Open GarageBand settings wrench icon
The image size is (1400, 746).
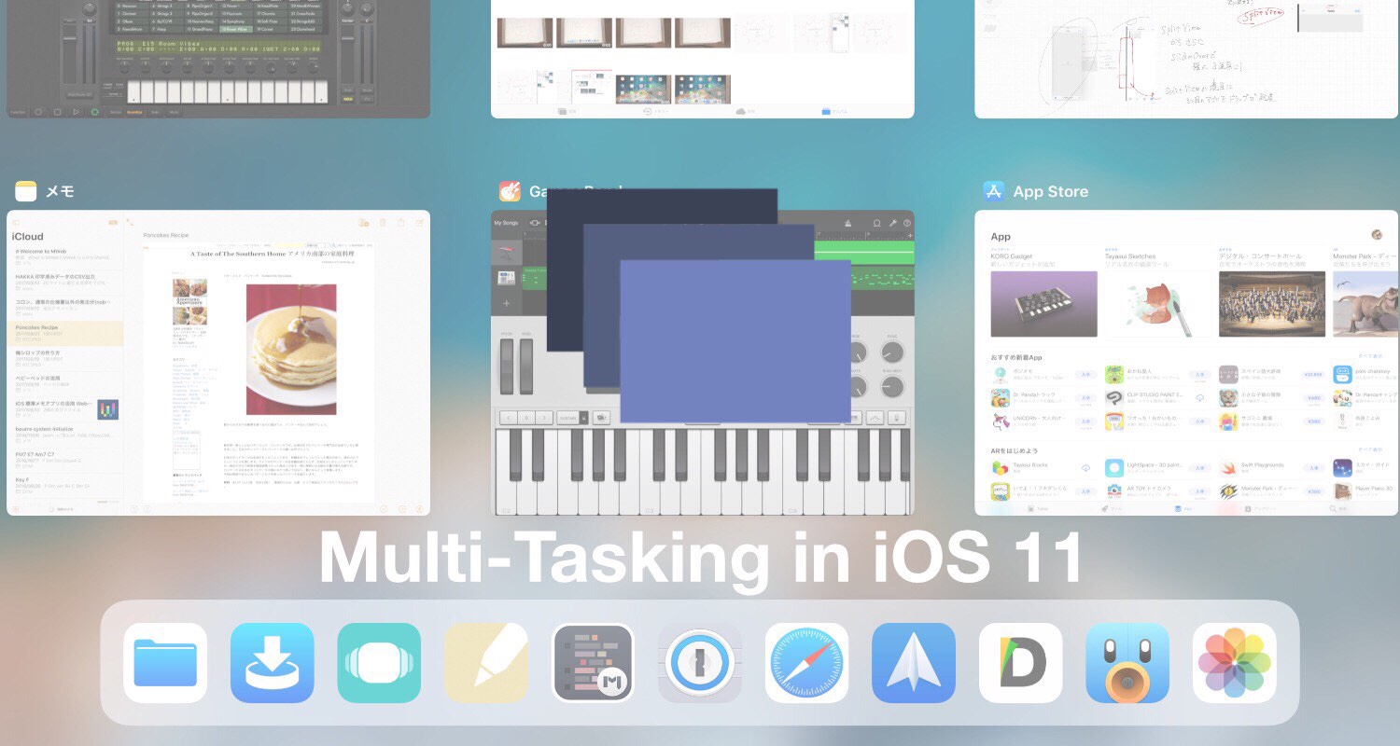(892, 223)
